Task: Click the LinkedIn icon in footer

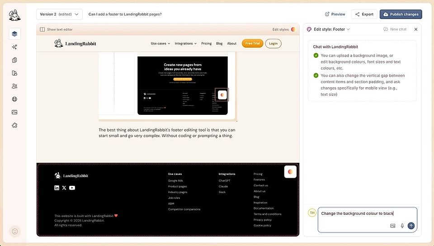Action: click(x=57, y=188)
